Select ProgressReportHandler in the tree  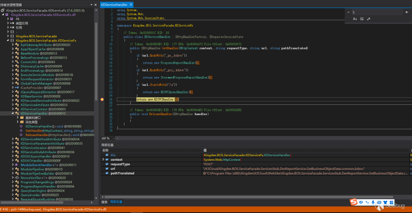click(47, 186)
